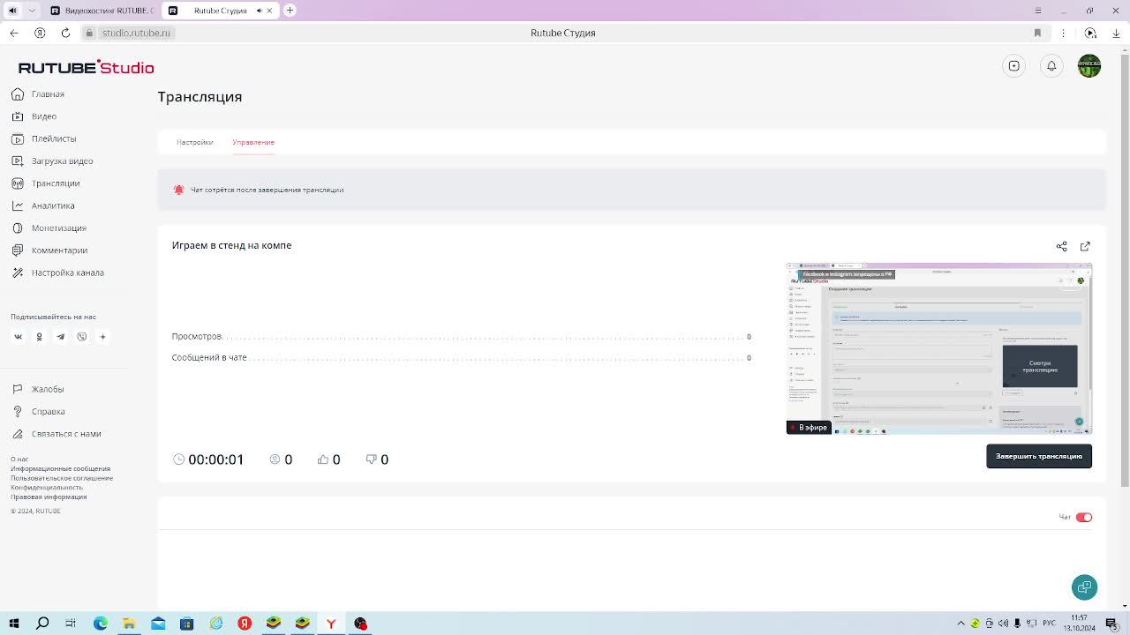
Task: Switch to the Настройки tab
Action: tap(194, 142)
